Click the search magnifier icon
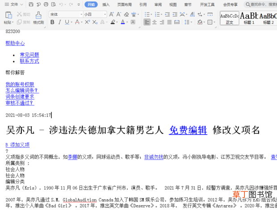This screenshot has width=277, height=210. click(248, 4)
